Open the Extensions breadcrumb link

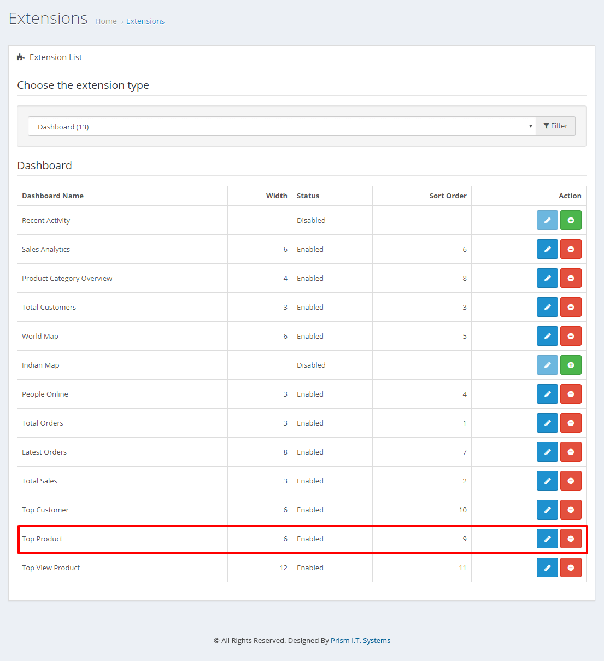click(x=145, y=21)
